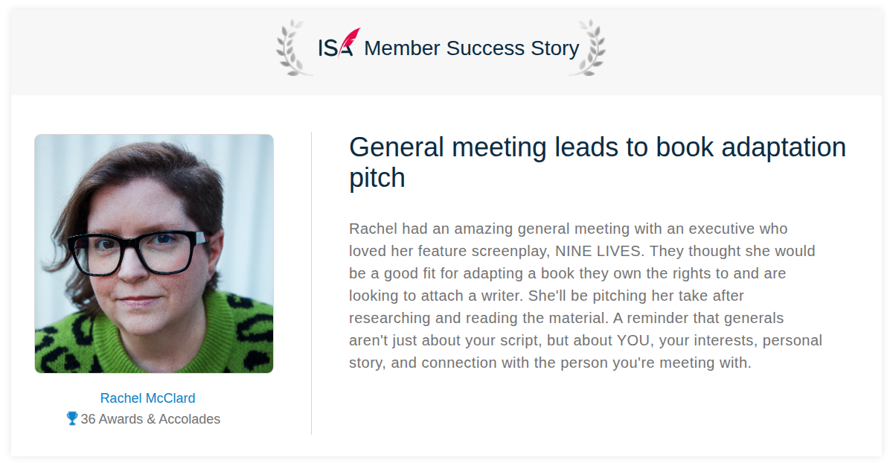The width and height of the screenshot is (893, 469).
Task: Click the paragraph's last line about connection
Action: point(551,363)
